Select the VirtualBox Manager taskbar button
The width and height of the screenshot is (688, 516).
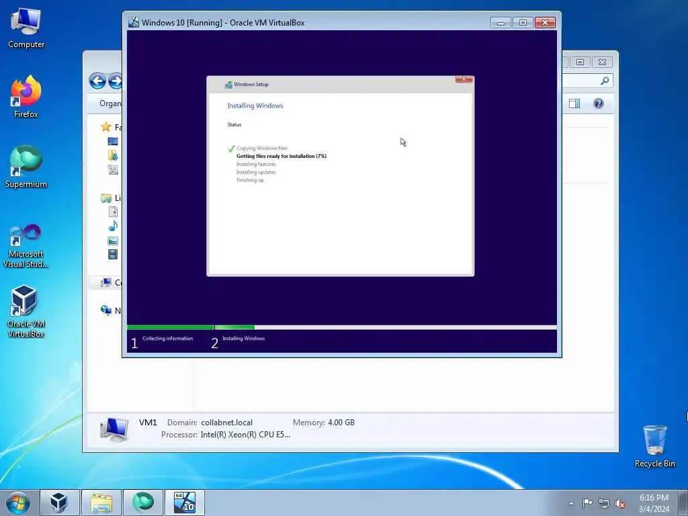click(x=59, y=503)
